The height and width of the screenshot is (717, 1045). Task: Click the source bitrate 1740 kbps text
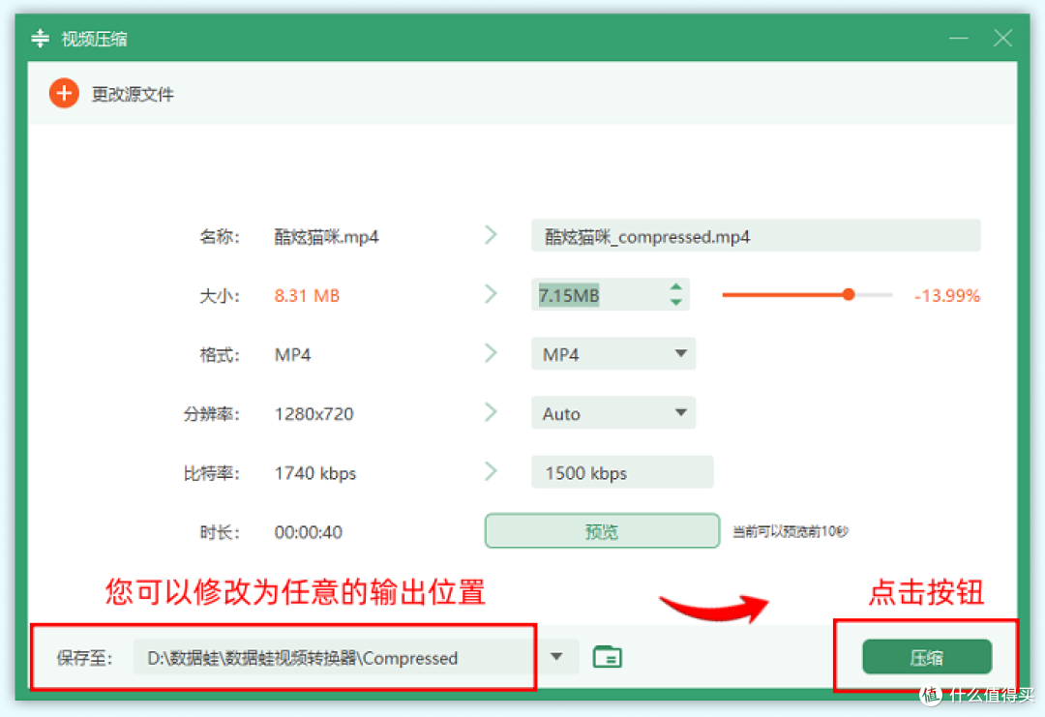click(x=315, y=473)
